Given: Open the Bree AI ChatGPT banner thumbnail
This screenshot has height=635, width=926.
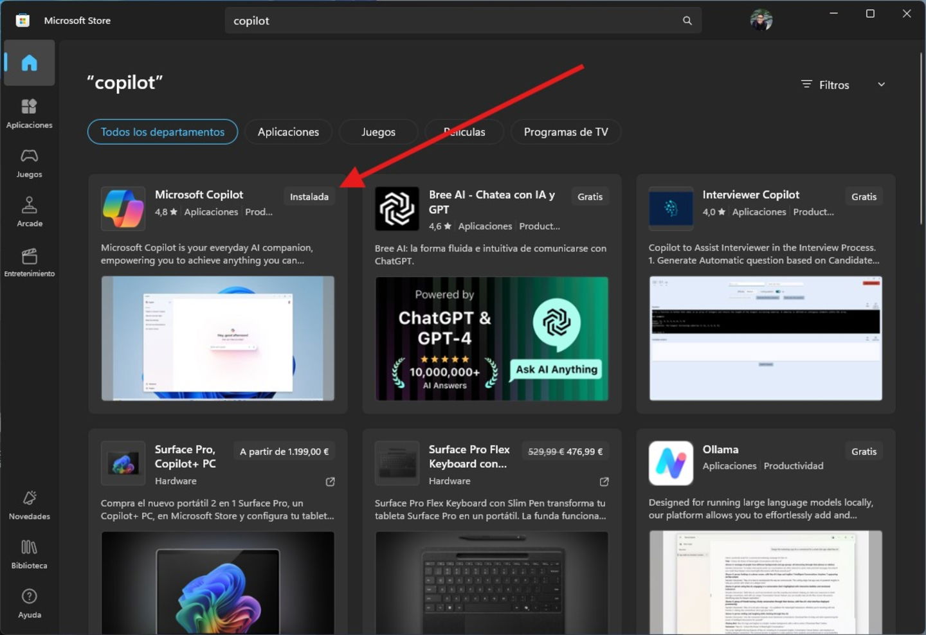Looking at the screenshot, I should click(492, 339).
